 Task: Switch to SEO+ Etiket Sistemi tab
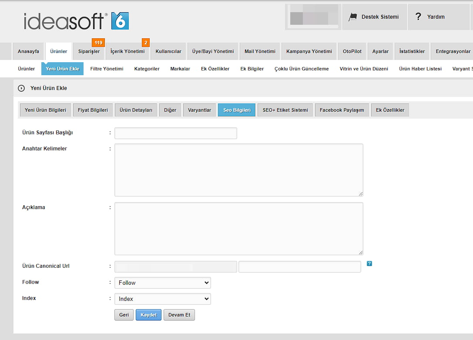[x=285, y=110]
